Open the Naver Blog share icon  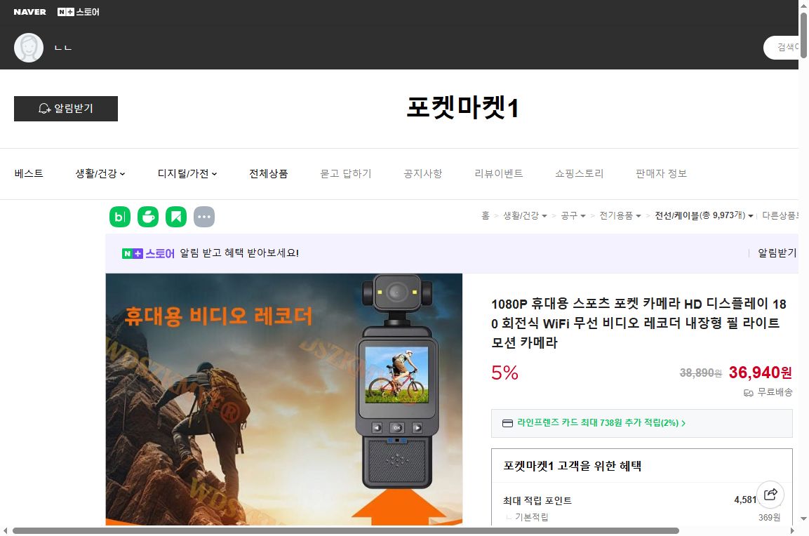point(120,217)
